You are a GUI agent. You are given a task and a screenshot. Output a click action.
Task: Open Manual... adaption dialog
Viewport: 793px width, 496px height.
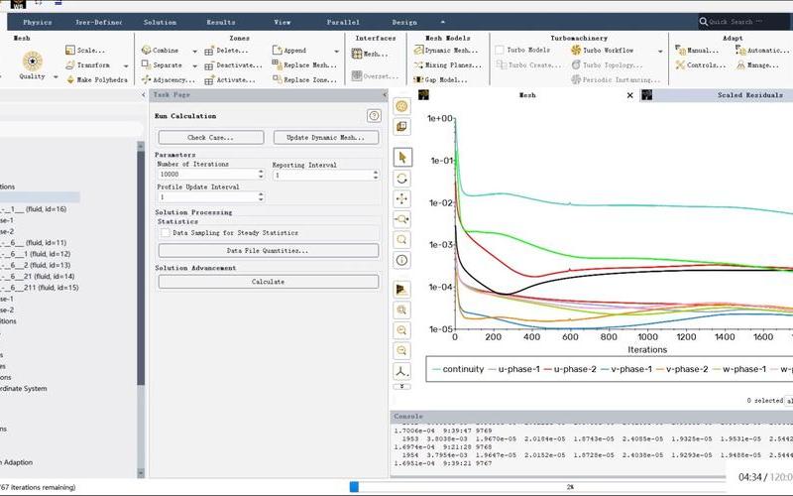pos(697,51)
